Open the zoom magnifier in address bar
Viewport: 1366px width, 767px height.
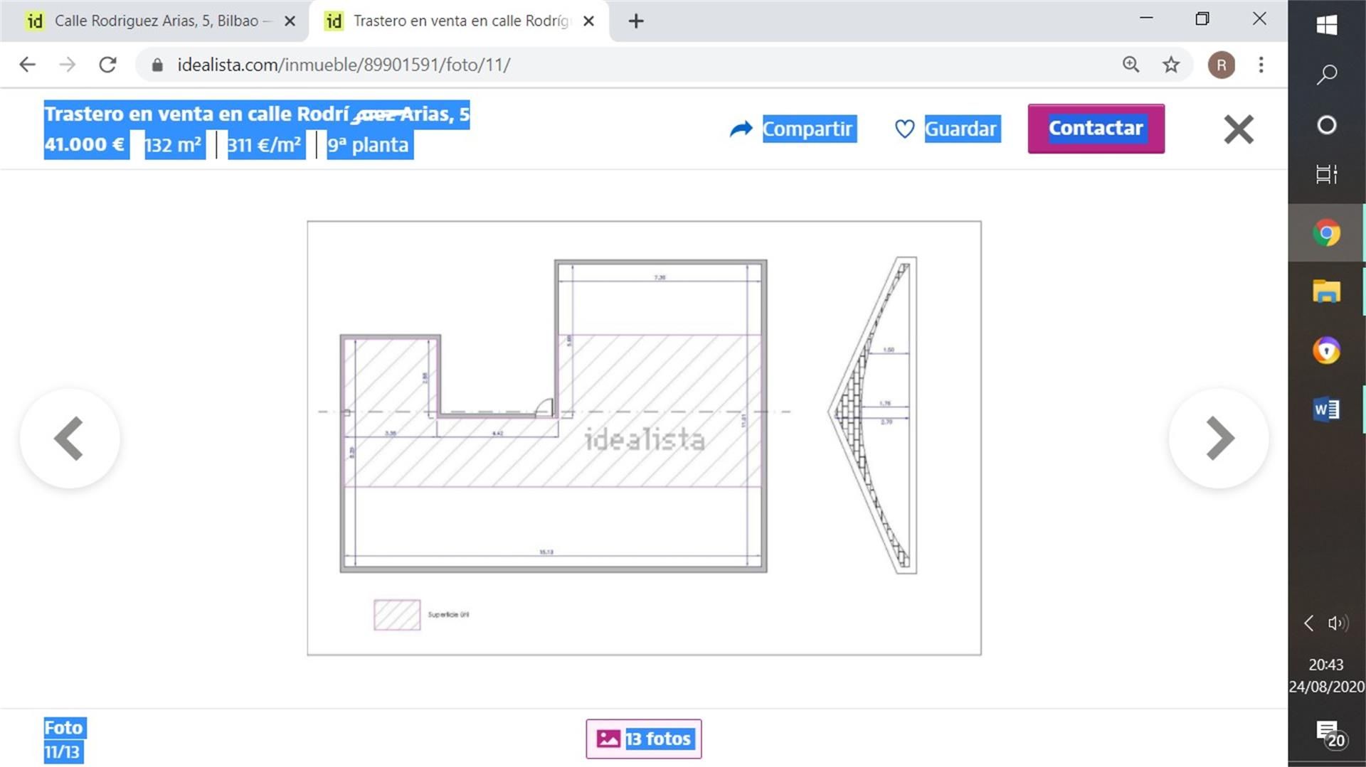tap(1131, 65)
